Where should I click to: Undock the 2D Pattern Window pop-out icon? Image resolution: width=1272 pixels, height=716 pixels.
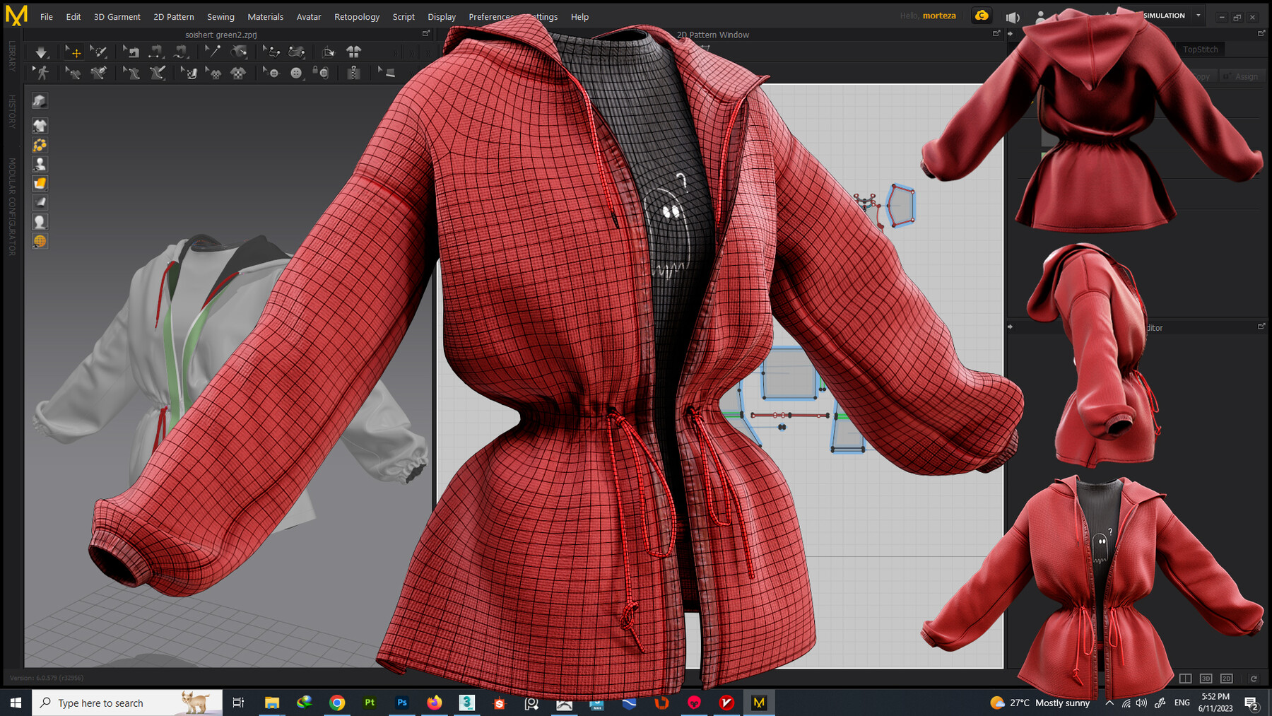coord(996,33)
